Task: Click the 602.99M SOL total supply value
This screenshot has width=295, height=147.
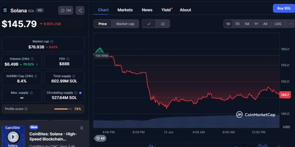Action: click(x=64, y=81)
